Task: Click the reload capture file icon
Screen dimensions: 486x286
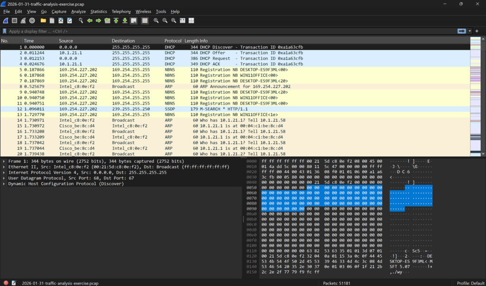Action: coord(70,21)
